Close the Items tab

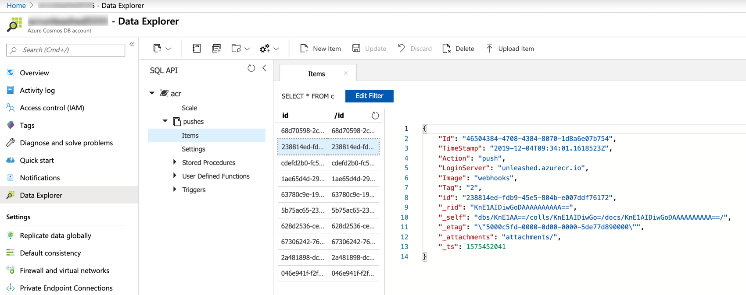click(346, 73)
